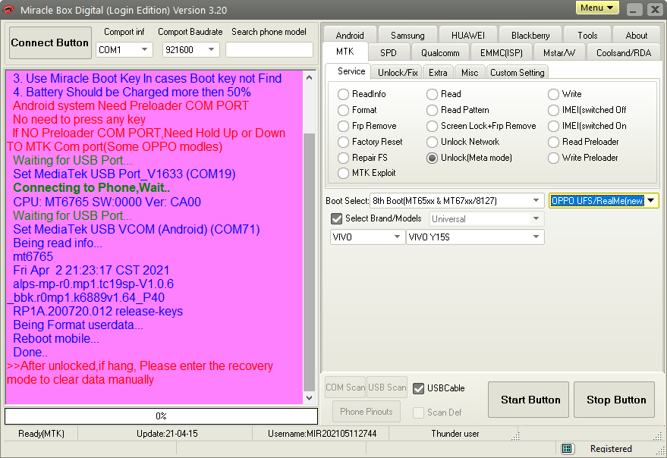Image resolution: width=667 pixels, height=458 pixels.
Task: Select the Format radio option
Action: (x=343, y=110)
